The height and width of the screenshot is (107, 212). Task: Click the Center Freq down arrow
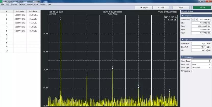[x=196, y=19]
